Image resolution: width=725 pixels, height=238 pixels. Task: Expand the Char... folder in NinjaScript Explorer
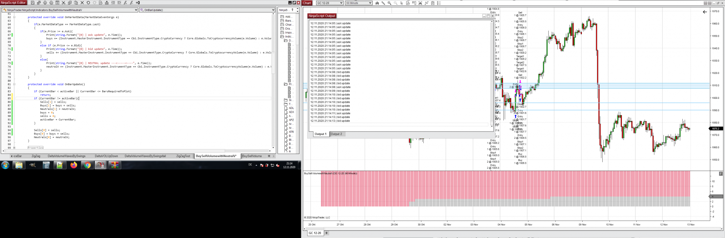point(286,25)
